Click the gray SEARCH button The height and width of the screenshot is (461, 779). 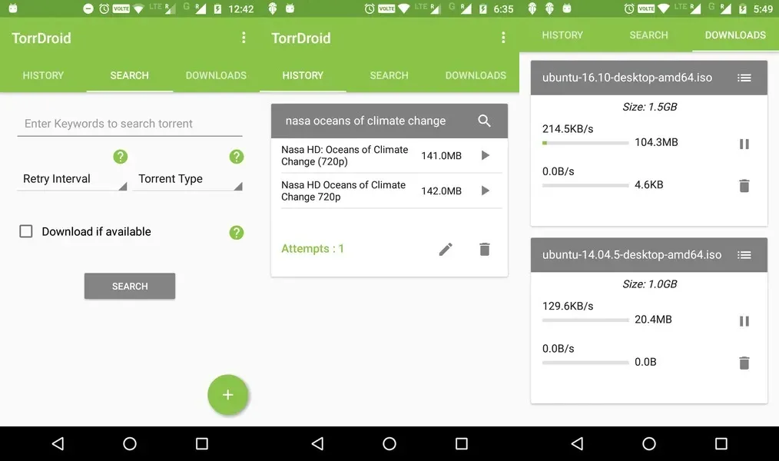[130, 286]
